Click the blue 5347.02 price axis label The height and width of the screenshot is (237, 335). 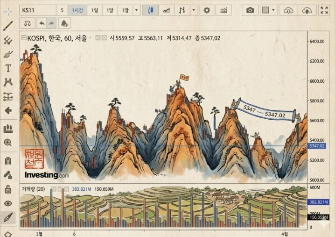pos(317,146)
